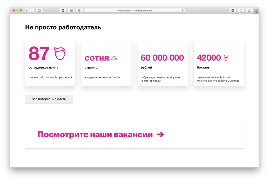Open a new tab with plus button
269x181 pixels.
click(x=256, y=12)
